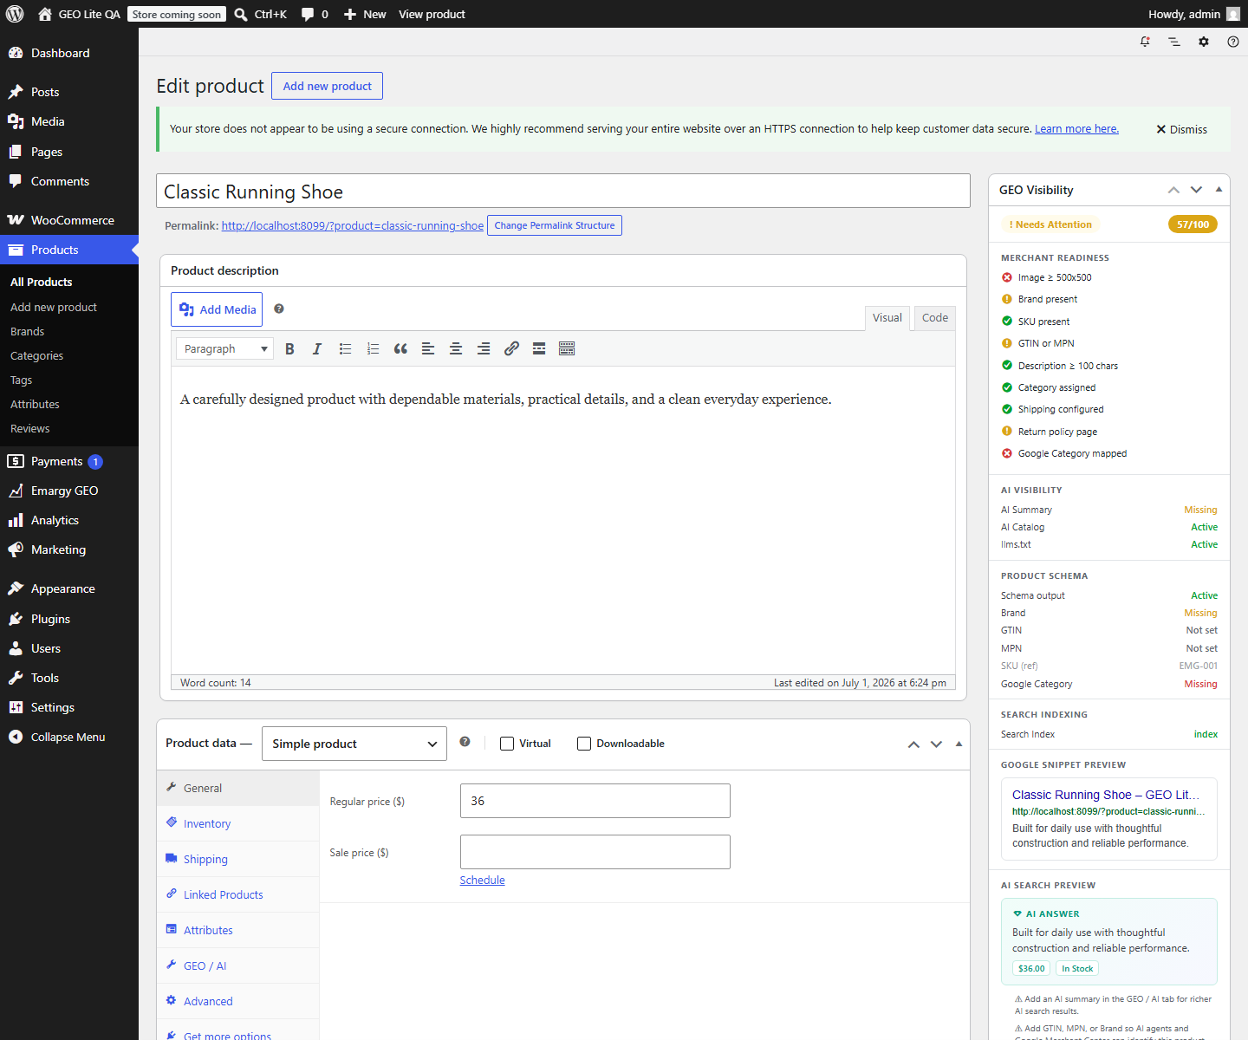Open the Ctrl+K search icon

[241, 14]
